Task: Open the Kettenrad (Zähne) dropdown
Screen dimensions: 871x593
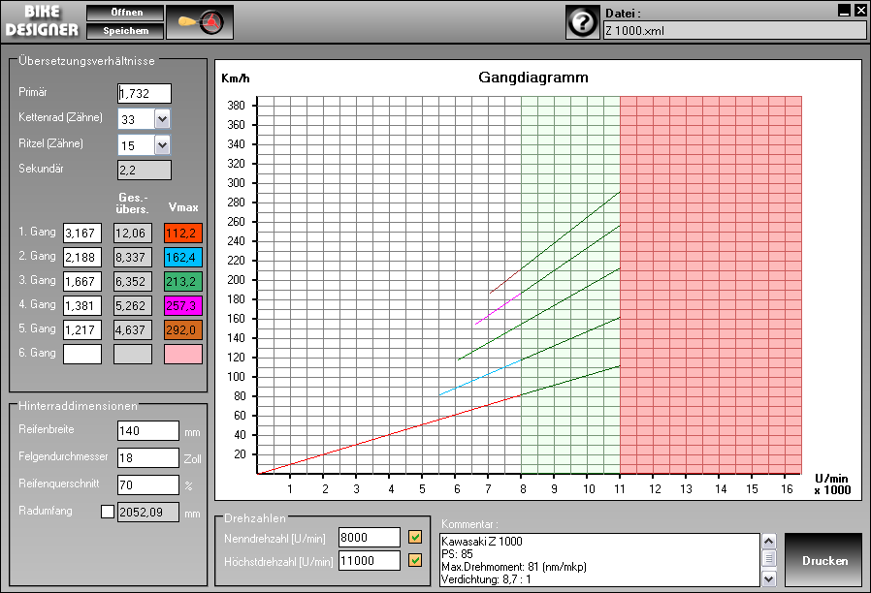Action: point(162,119)
